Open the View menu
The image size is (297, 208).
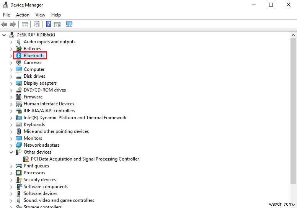(40, 15)
